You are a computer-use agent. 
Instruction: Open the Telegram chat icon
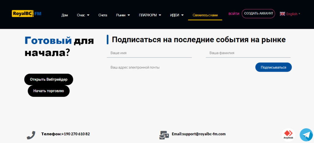tap(306, 135)
